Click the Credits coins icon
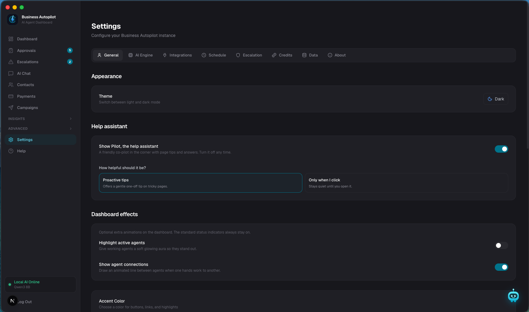 pos(274,55)
